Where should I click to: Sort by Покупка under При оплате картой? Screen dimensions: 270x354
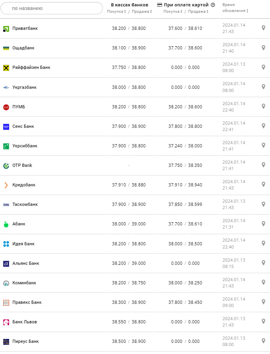173,12
